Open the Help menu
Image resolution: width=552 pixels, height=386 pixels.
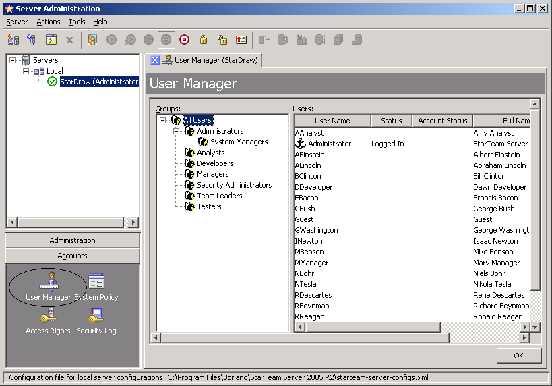(x=100, y=22)
